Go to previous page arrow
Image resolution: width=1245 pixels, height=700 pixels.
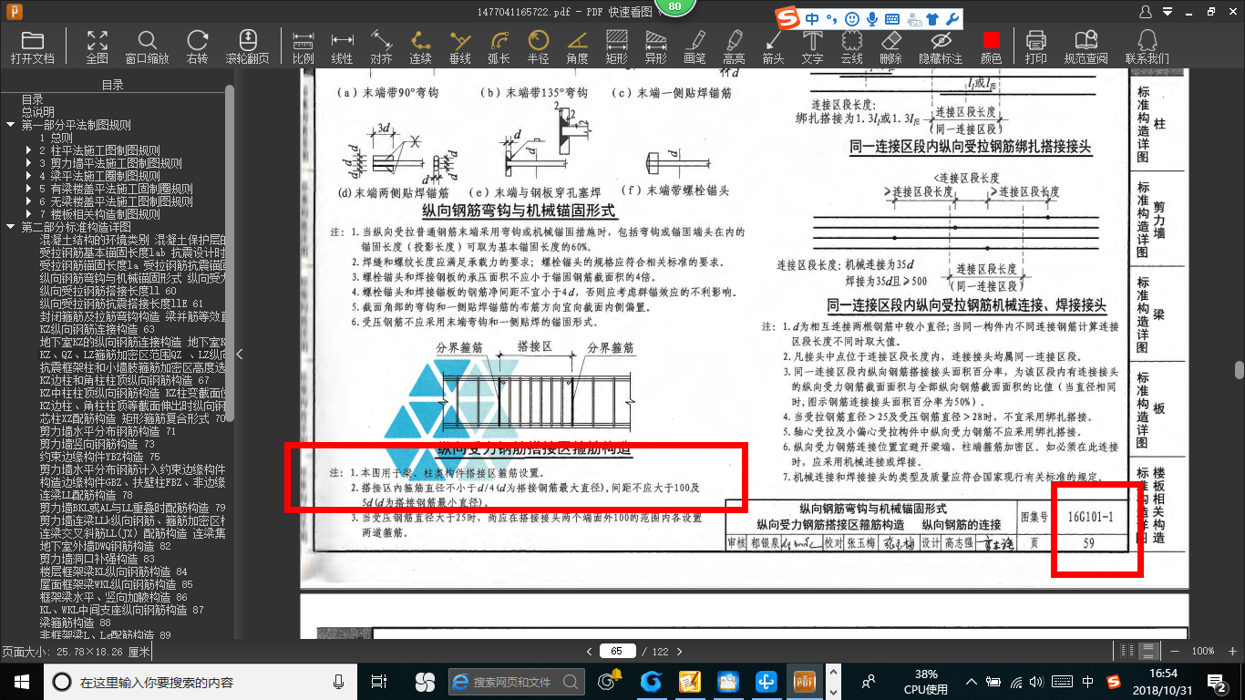(x=589, y=651)
